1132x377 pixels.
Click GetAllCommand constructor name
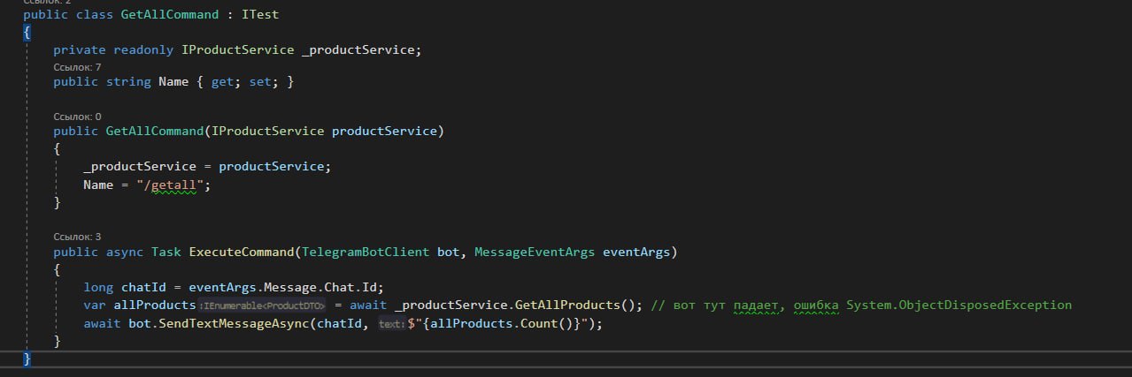tap(154, 132)
